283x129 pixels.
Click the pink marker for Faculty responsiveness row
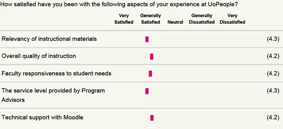point(150,74)
